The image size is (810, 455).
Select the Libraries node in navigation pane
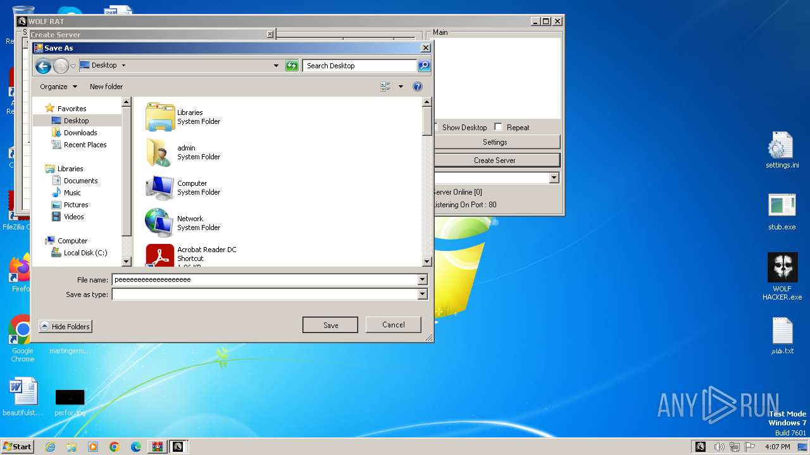(70, 169)
